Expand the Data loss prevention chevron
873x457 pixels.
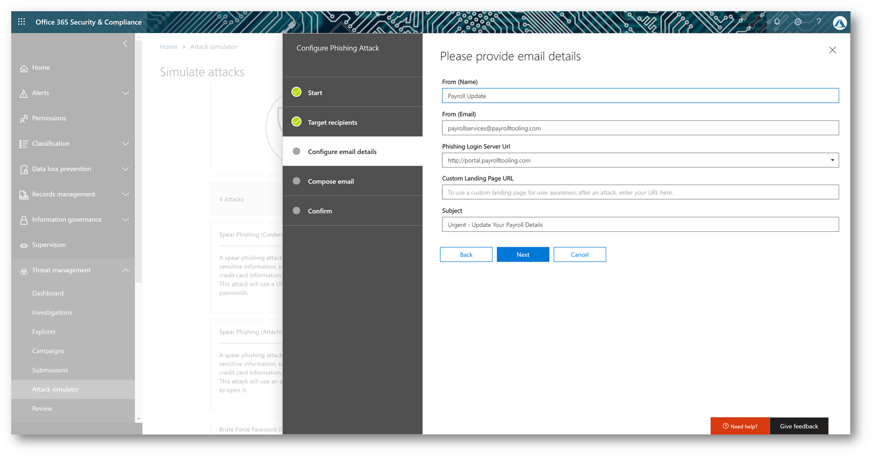[x=125, y=169]
